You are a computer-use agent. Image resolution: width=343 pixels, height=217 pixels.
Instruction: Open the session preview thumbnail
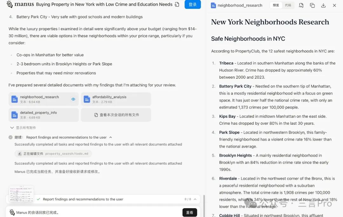coord(22,194)
